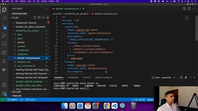Open editor more actions ellipsis

tap(194, 9)
